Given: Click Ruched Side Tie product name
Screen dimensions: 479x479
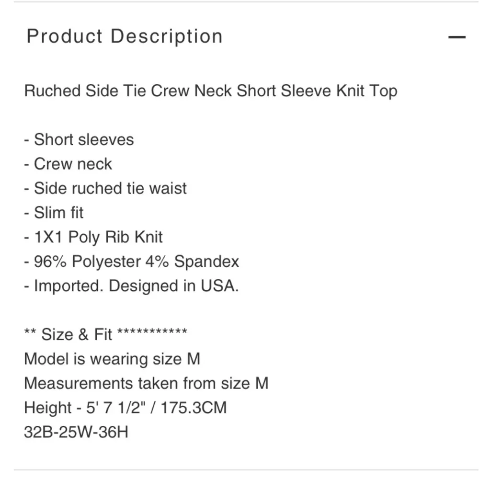Looking at the screenshot, I should coord(211,91).
